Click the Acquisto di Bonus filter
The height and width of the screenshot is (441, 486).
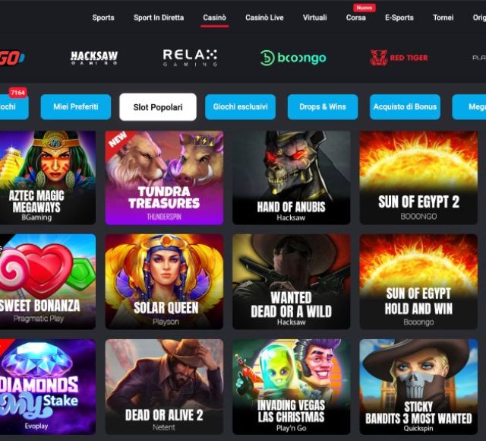(x=405, y=106)
